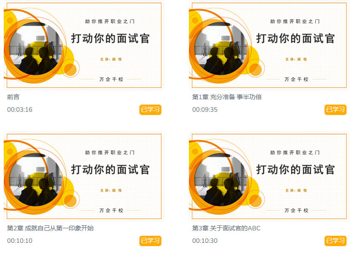Click the 已学习 badge for 第3章

pos(335,241)
